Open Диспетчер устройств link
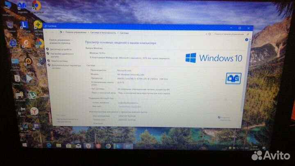Viewport: 295px width, 166px height. tap(61, 49)
